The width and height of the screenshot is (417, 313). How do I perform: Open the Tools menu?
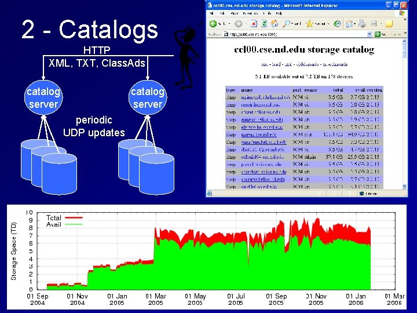(x=267, y=13)
